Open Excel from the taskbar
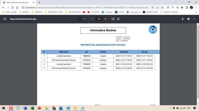 tap(32, 108)
